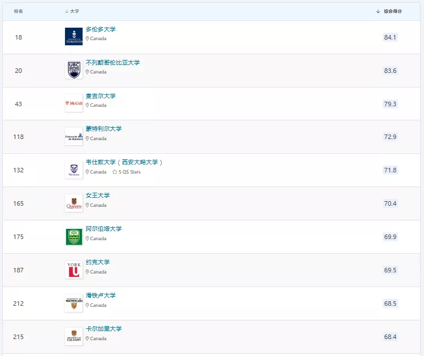Screen dimensions: 424x356
Task: Select the McGill University logo
Action: (x=74, y=103)
